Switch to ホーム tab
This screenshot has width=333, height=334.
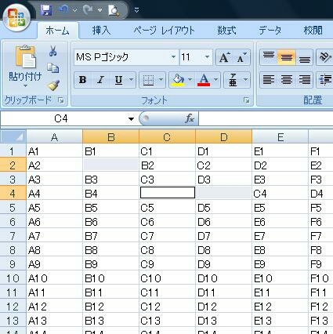(x=57, y=31)
